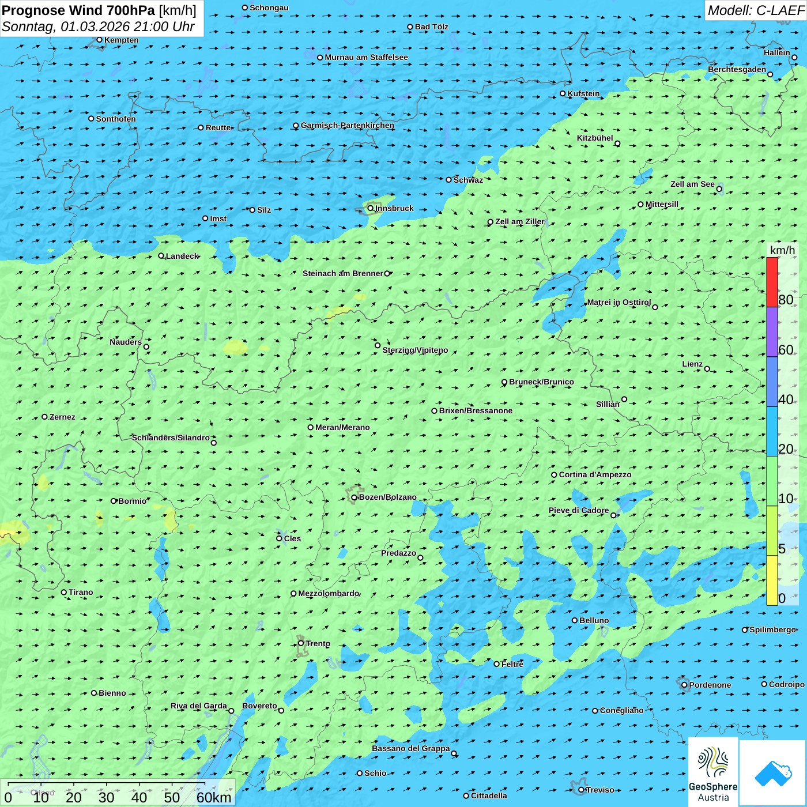Click the 'Zell am See' label
Image resolution: width=807 pixels, height=807 pixels.
pos(692,184)
